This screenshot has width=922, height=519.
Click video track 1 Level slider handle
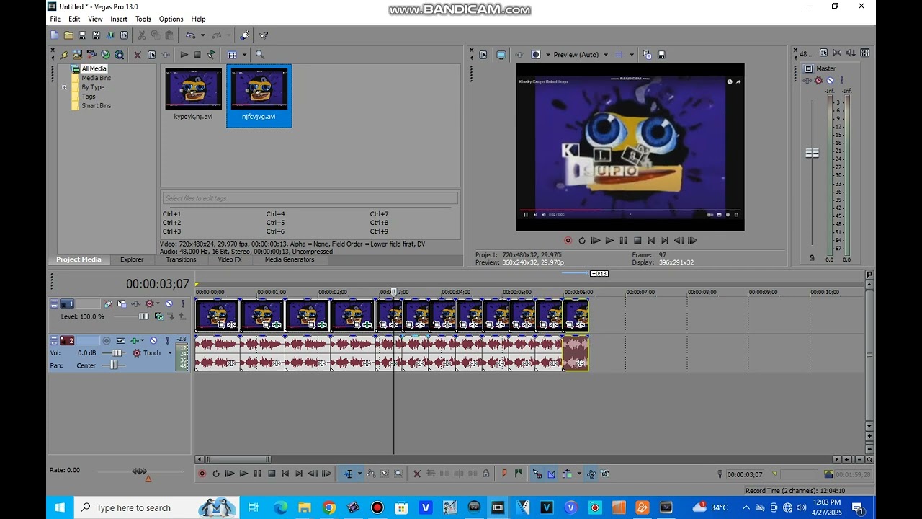[x=143, y=316]
